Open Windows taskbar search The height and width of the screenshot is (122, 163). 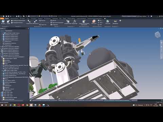(6, 105)
